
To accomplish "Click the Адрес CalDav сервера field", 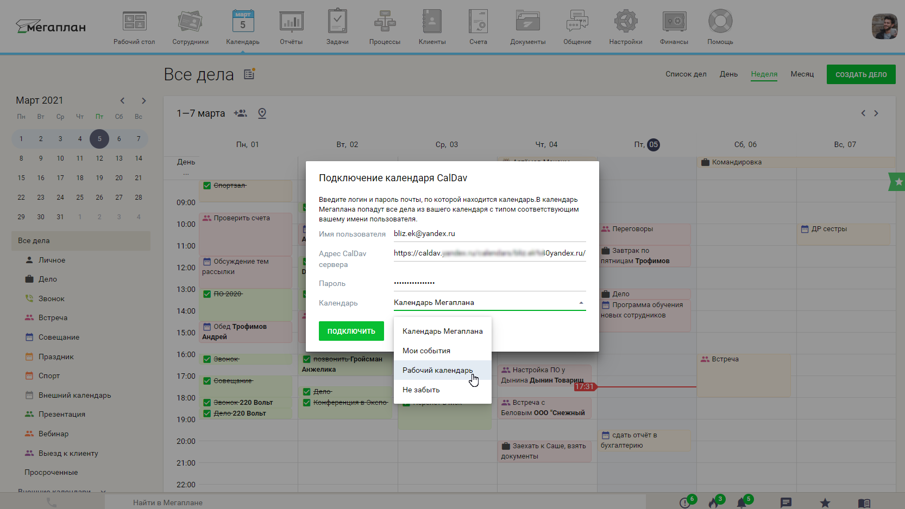I will (489, 253).
